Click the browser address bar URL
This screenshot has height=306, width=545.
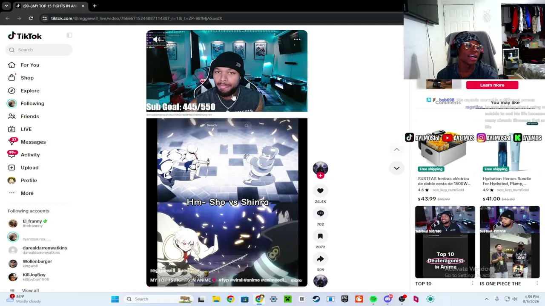137,18
